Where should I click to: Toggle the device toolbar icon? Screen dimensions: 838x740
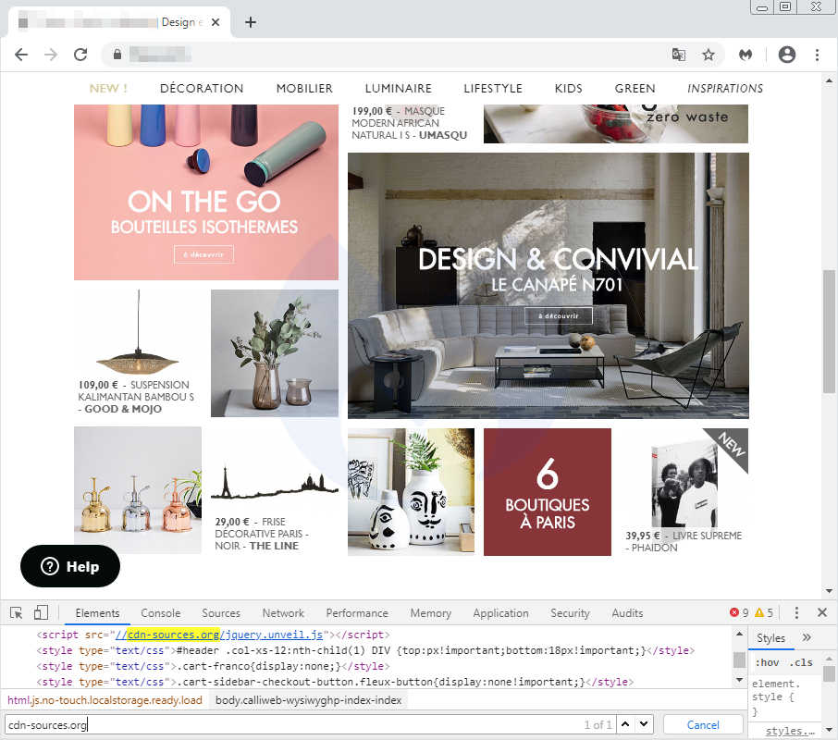tap(41, 612)
